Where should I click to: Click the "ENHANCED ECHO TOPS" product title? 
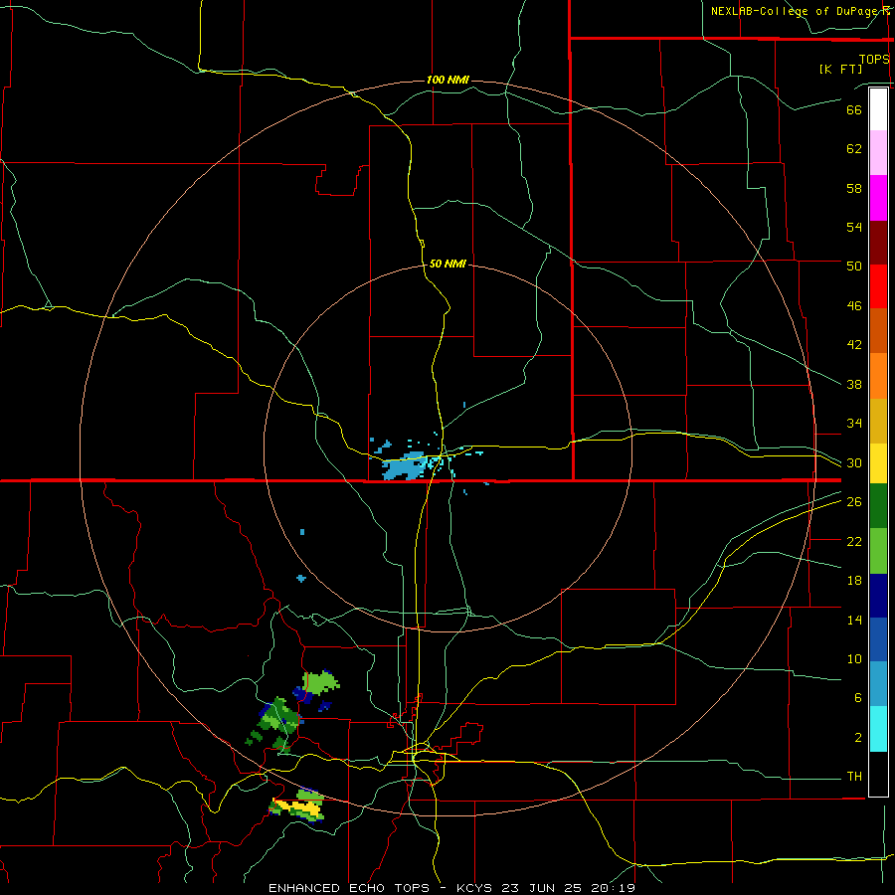349,888
